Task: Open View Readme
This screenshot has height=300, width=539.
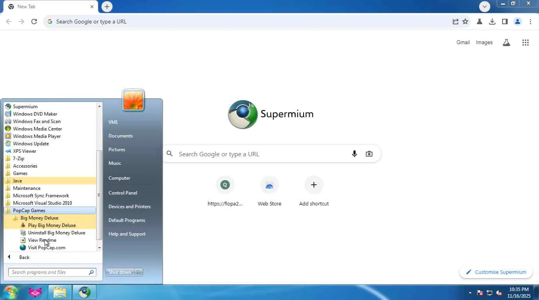Action: tap(50, 240)
